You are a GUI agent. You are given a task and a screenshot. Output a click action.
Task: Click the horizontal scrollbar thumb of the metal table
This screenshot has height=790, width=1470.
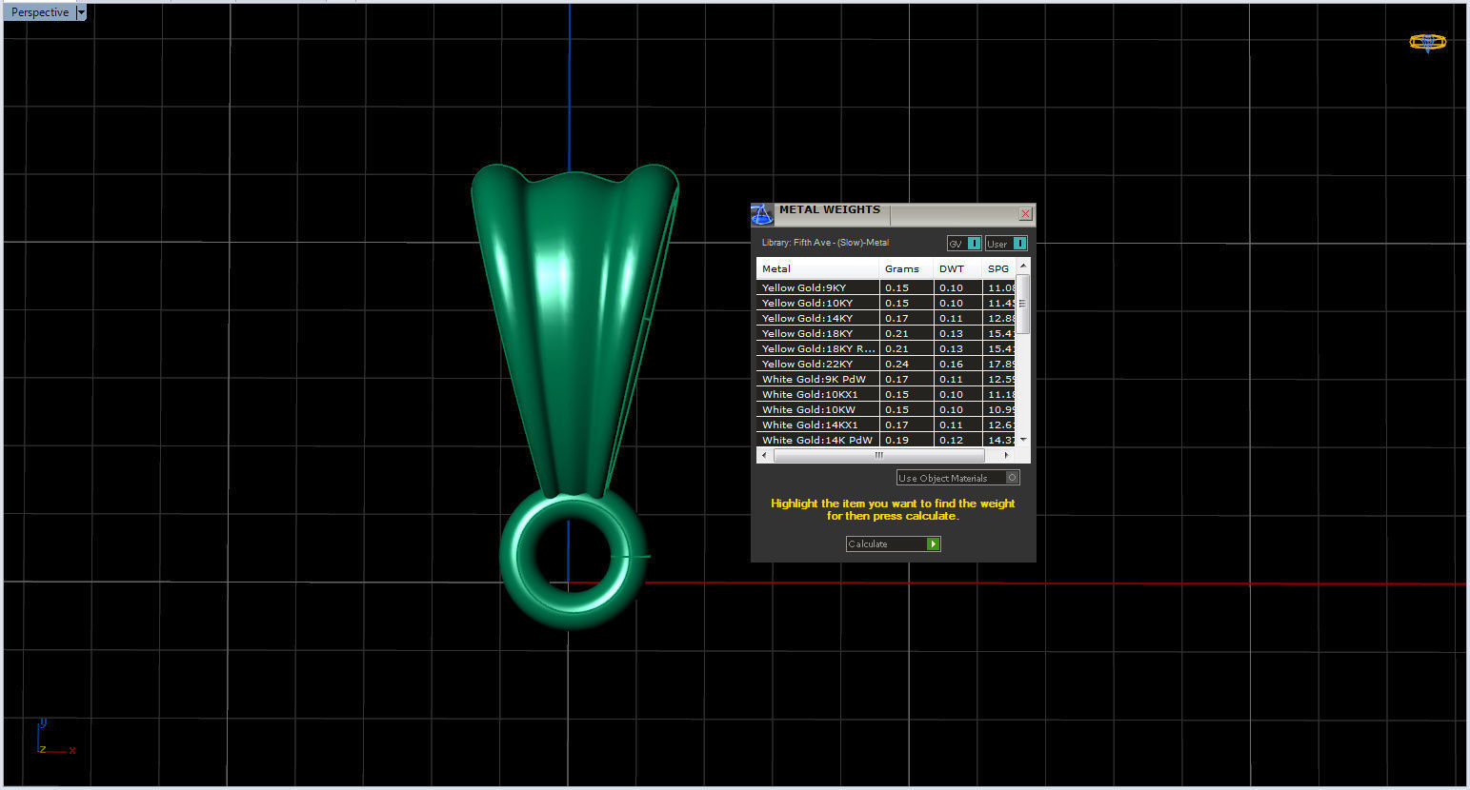point(878,455)
